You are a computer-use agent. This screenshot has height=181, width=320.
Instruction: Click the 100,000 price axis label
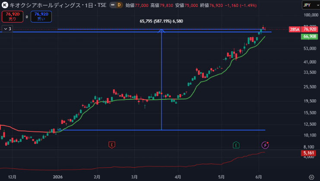point(311,15)
